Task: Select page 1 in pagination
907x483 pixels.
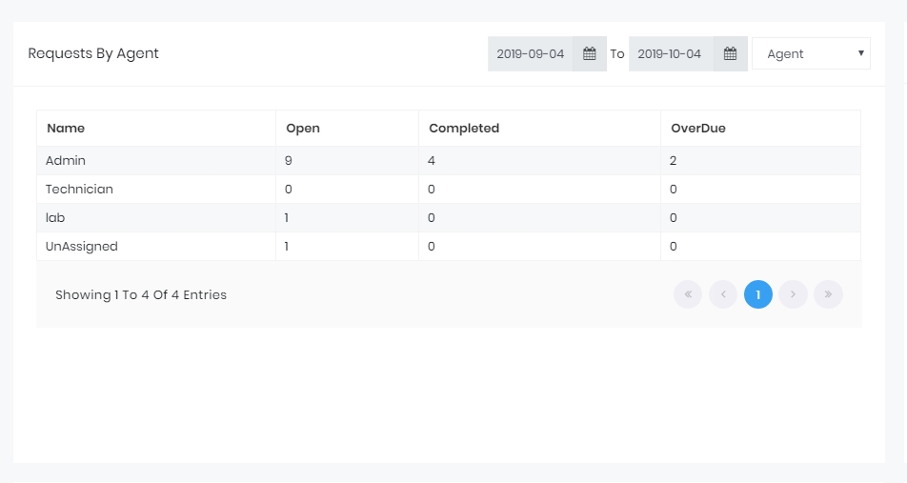Action: click(758, 295)
